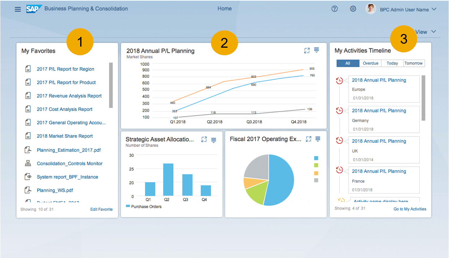The image size is (449, 258).
Task: Click the blue legend swatch in pie chart
Action: pos(316,158)
